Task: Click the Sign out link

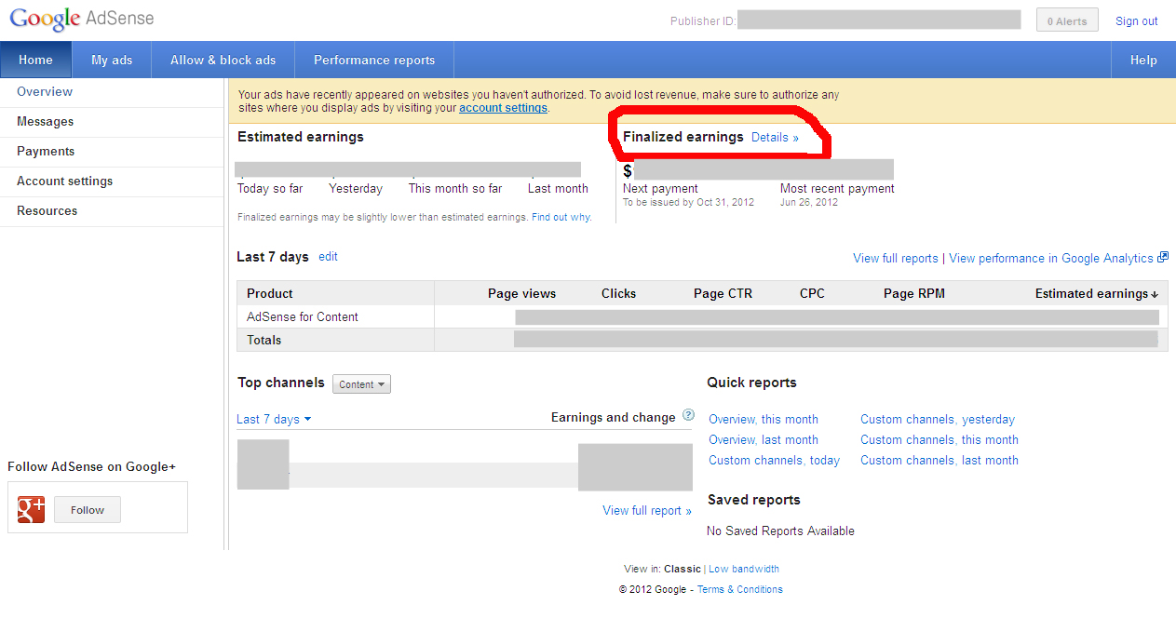Action: pyautogui.click(x=1136, y=21)
